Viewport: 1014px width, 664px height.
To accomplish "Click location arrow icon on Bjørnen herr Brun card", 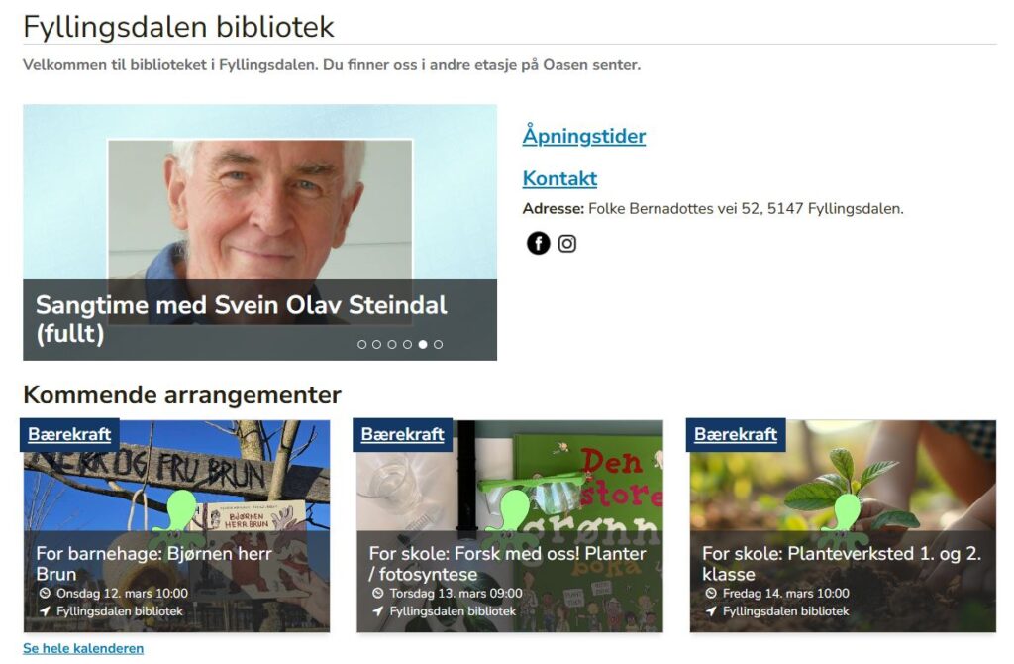I will [45, 610].
